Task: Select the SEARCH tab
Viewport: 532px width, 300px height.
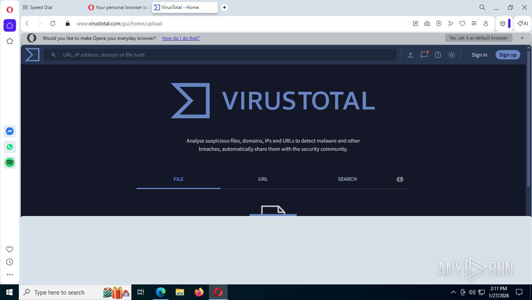Action: pyautogui.click(x=347, y=179)
